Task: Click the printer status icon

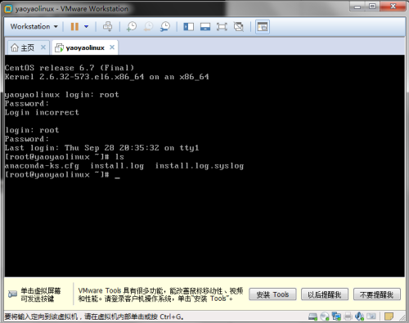Action: [x=348, y=316]
